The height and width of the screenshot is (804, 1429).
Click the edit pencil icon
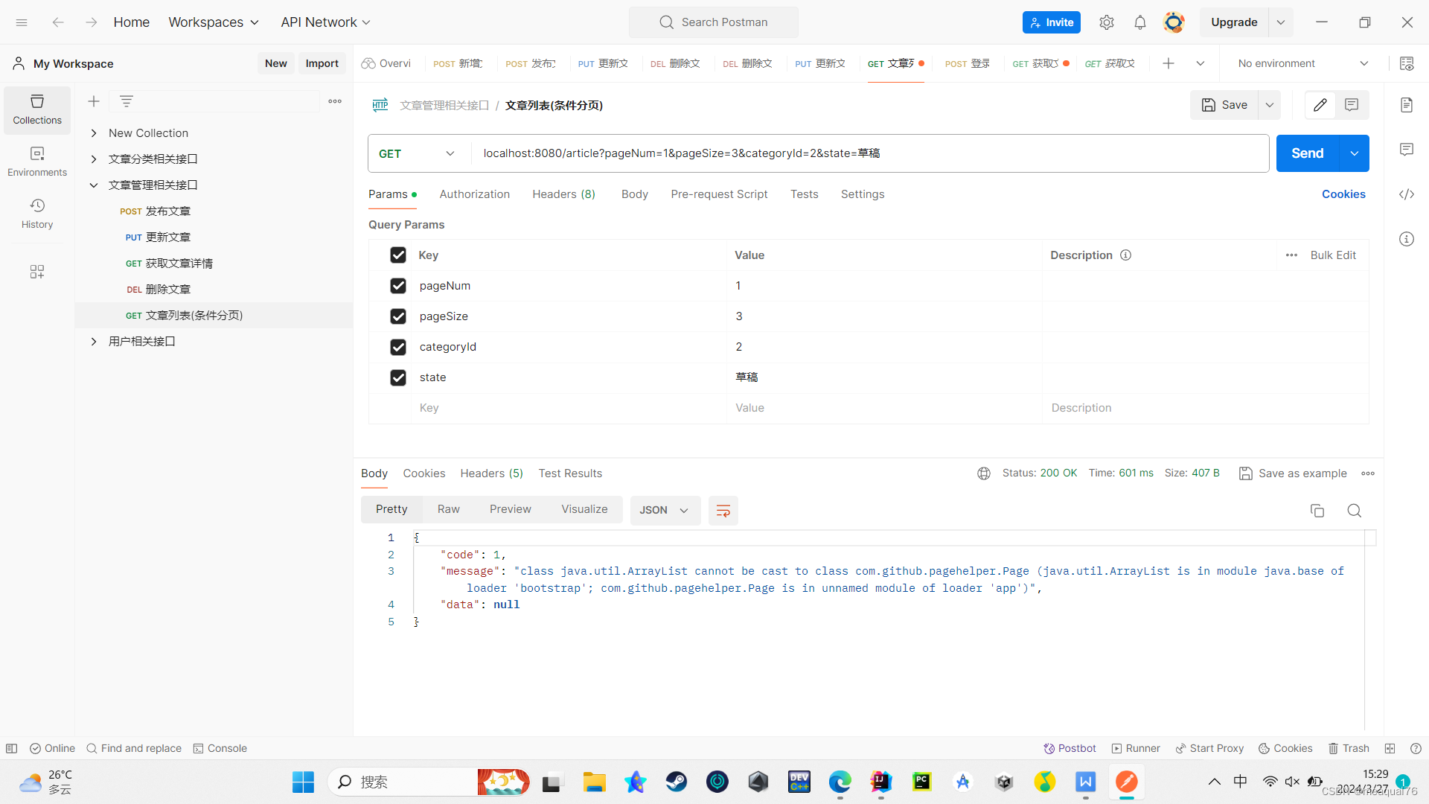(x=1320, y=105)
